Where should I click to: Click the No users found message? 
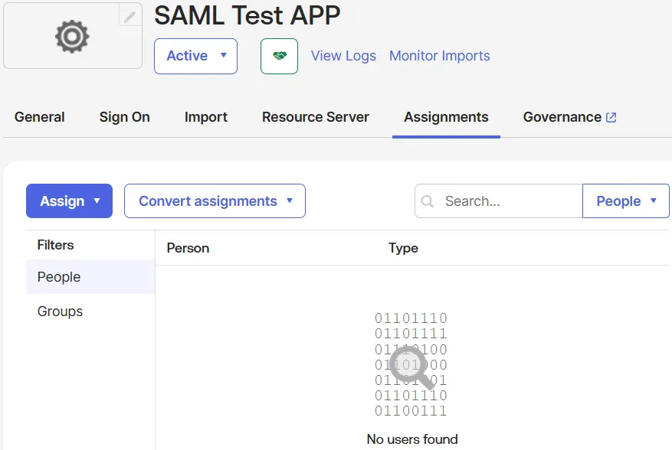point(412,439)
